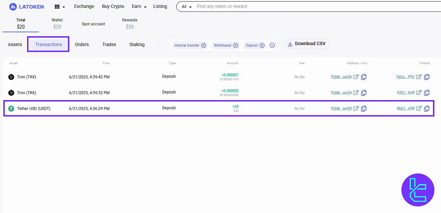
Task: Open the All search category dropdown
Action: (x=187, y=7)
